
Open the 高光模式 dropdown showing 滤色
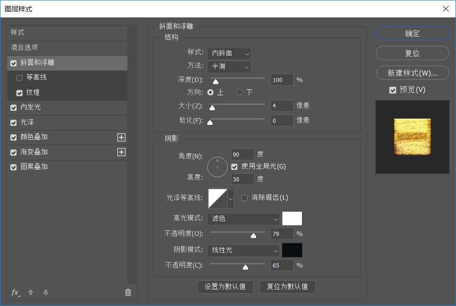click(243, 219)
